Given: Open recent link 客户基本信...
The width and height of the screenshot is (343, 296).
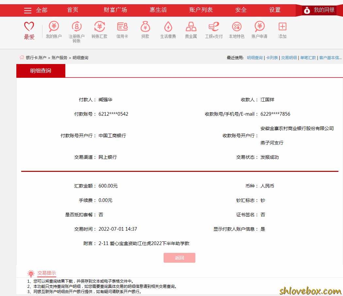Looking at the screenshot, I should (x=330, y=58).
